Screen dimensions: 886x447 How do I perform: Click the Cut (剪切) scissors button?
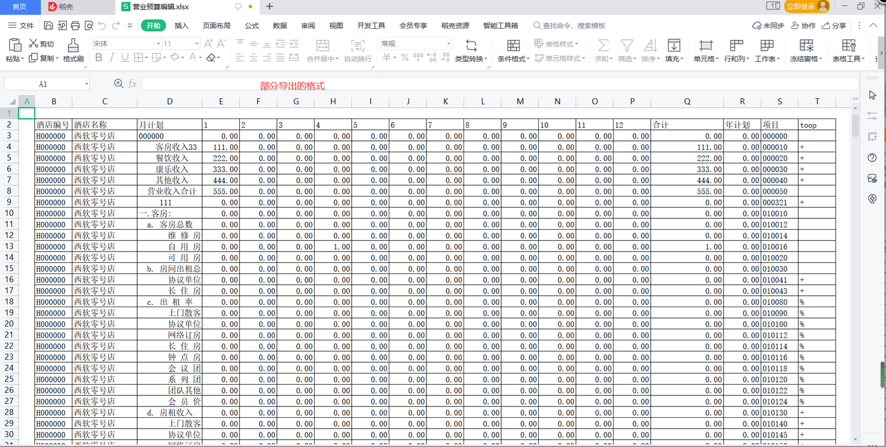click(x=42, y=44)
